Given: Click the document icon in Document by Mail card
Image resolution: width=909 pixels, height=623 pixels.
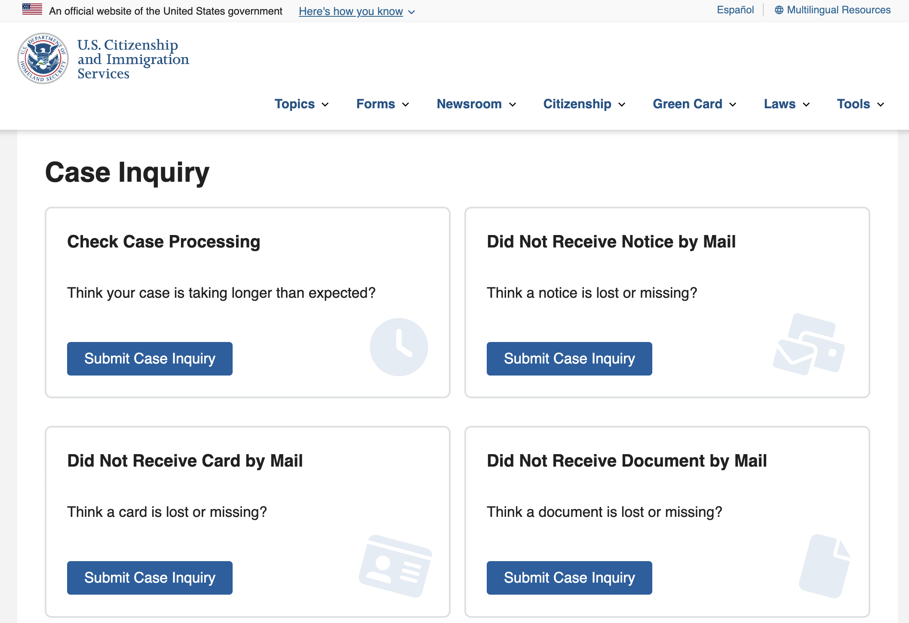Looking at the screenshot, I should 825,566.
